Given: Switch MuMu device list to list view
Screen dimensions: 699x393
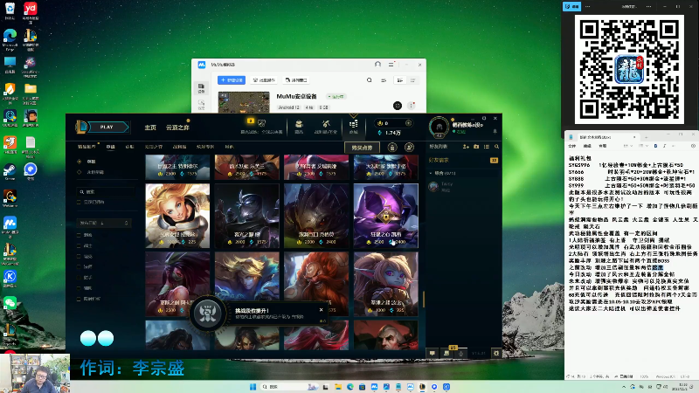Looking at the screenshot, I should tap(412, 80).
